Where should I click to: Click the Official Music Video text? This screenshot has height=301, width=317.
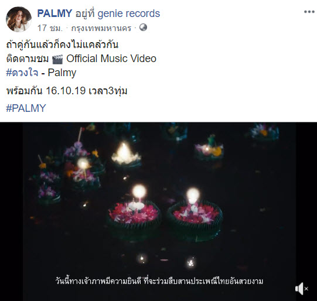click(111, 59)
